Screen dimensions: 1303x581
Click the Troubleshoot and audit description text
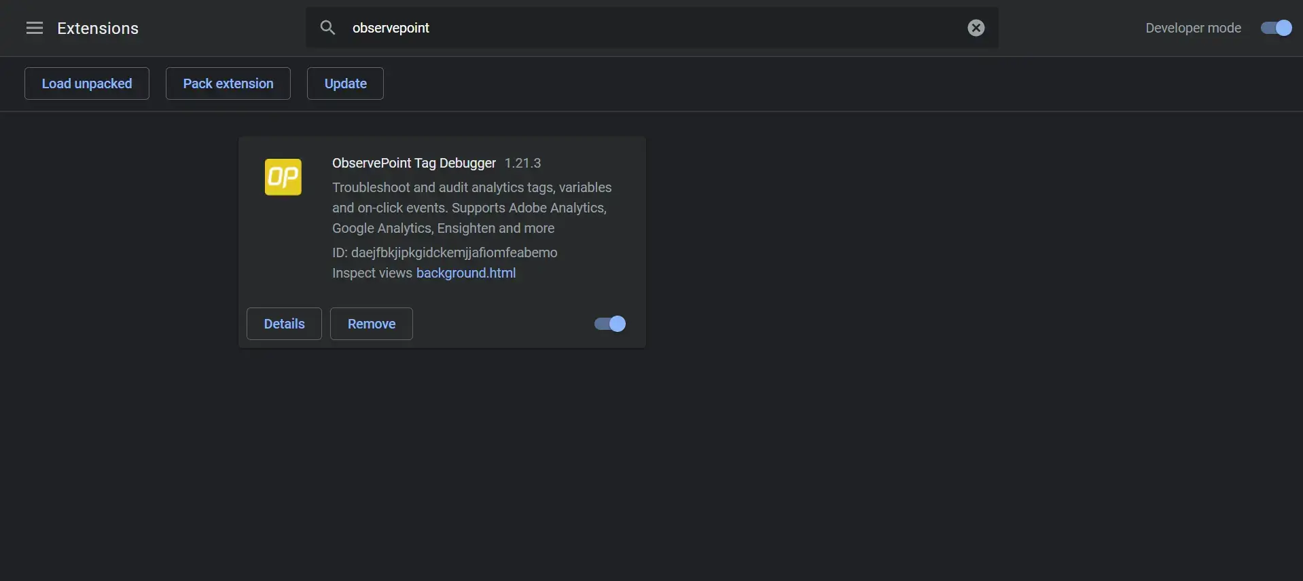coord(472,208)
